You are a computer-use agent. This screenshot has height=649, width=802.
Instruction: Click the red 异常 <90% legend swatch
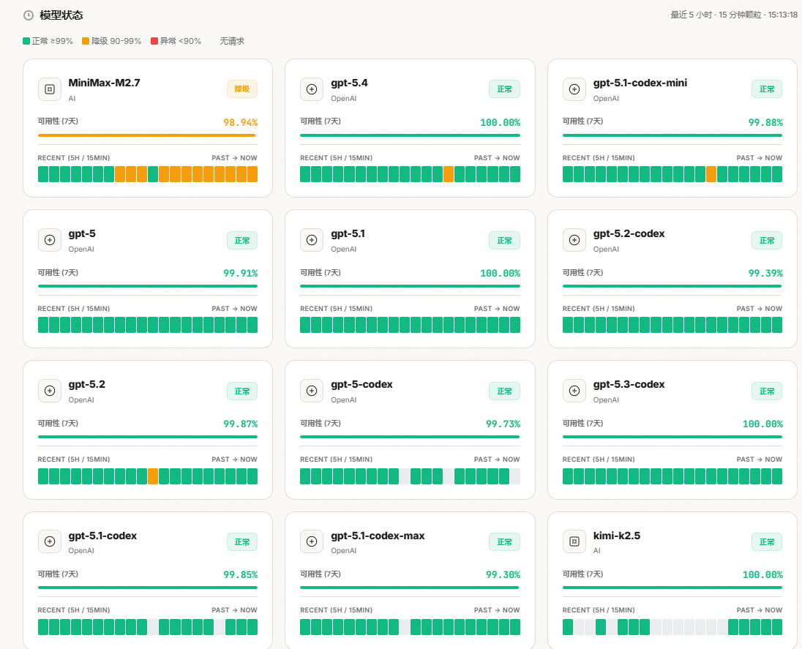tap(154, 42)
